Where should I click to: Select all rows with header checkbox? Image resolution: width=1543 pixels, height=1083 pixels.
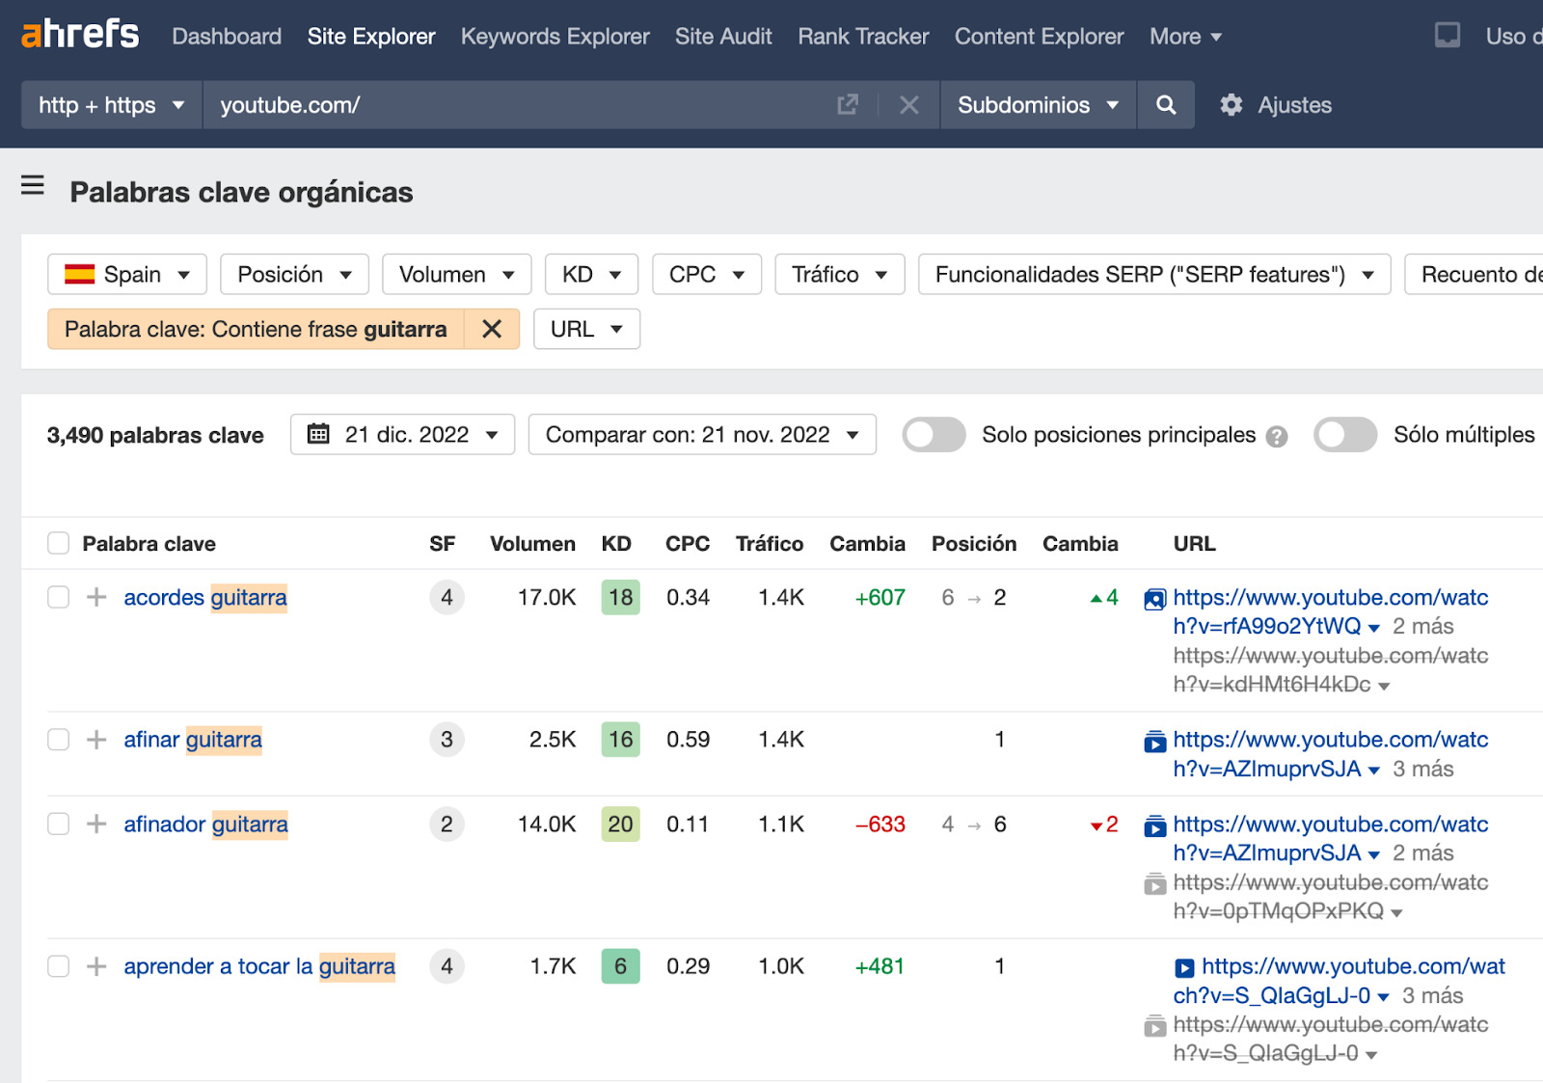59,544
